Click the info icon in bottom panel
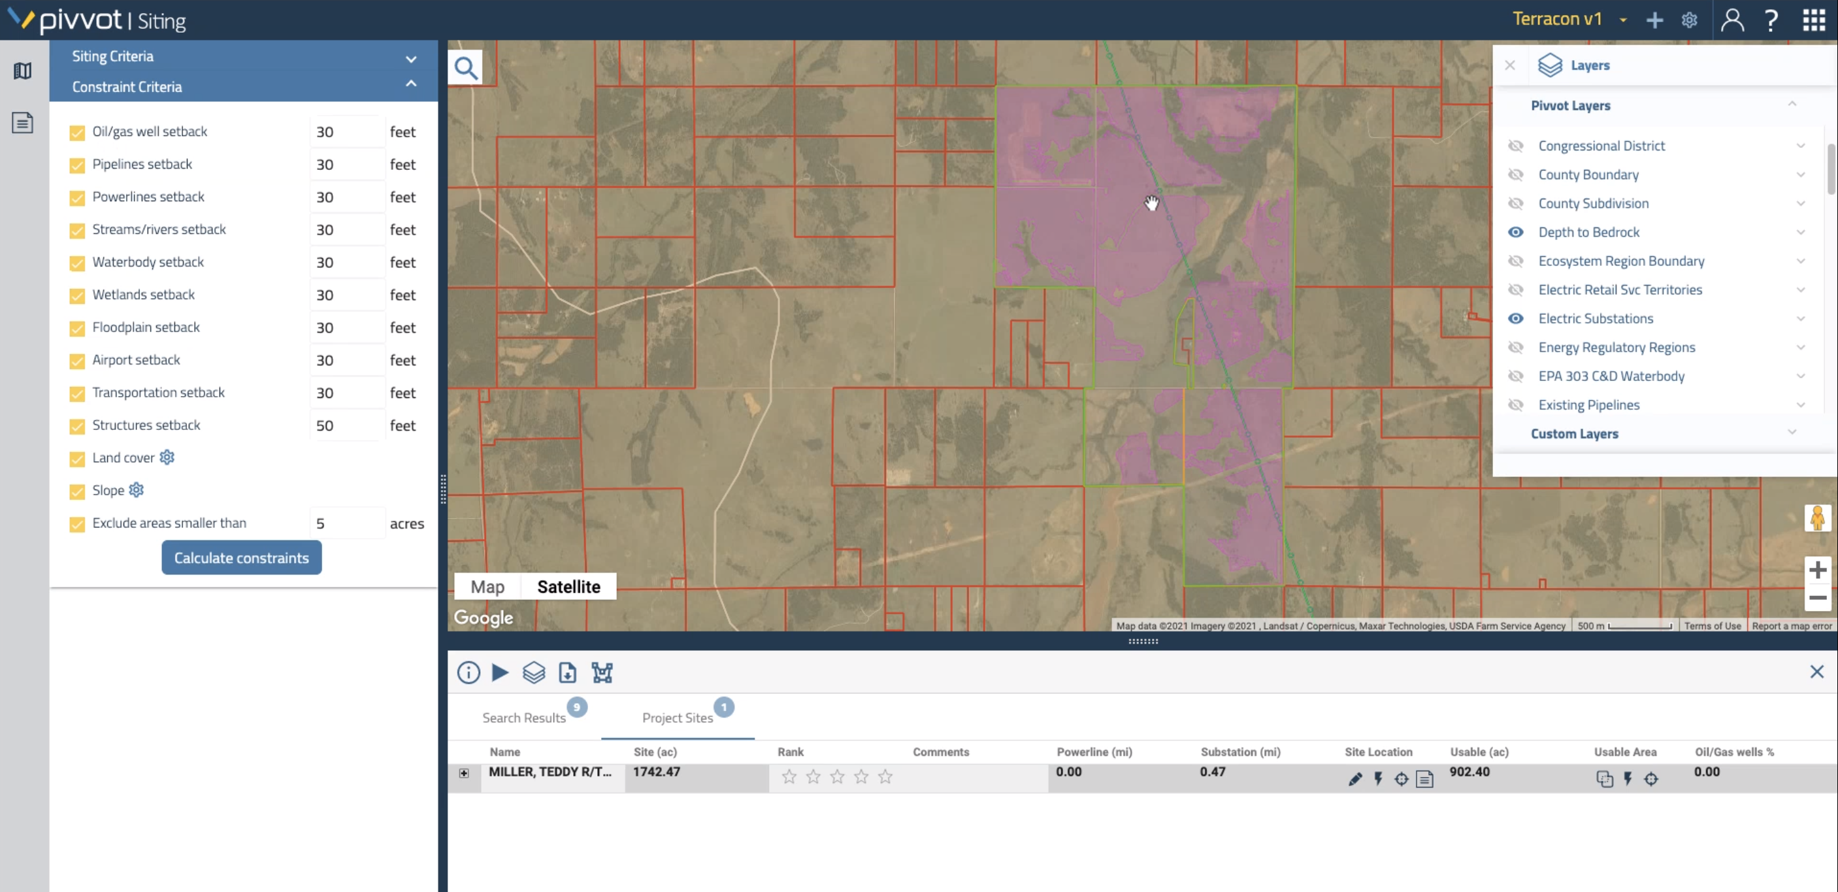This screenshot has height=892, width=1838. pyautogui.click(x=468, y=672)
